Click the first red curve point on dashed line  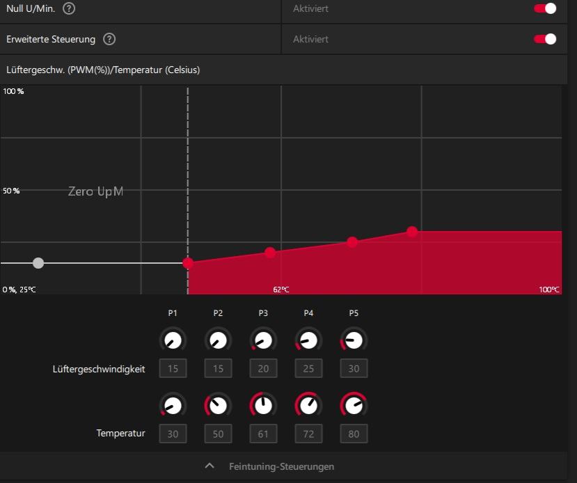[x=188, y=263]
